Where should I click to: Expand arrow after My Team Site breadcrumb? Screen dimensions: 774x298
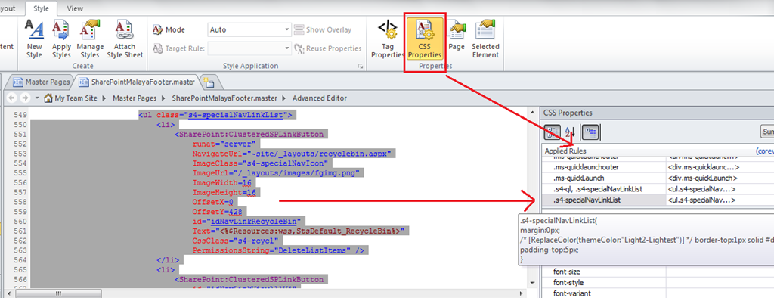pos(104,98)
